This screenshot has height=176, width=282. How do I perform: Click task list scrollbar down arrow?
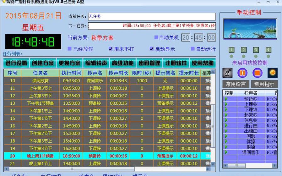coord(213,164)
